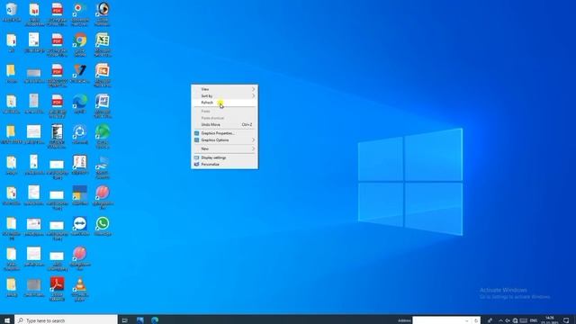The height and width of the screenshot is (324, 576).
Task: Choose Refresh from the context menu
Action: (x=224, y=103)
